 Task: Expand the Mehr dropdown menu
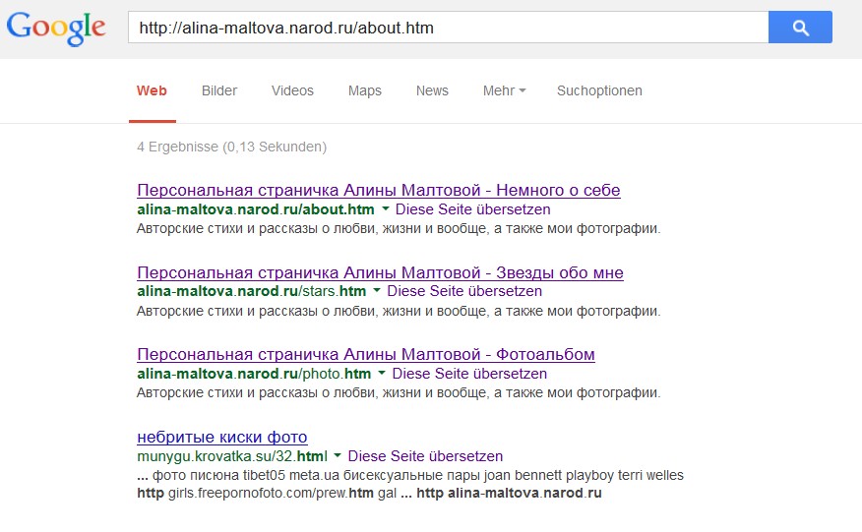click(504, 90)
